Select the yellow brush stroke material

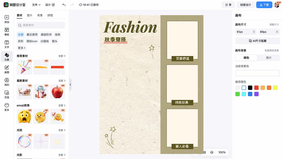click(x=41, y=67)
